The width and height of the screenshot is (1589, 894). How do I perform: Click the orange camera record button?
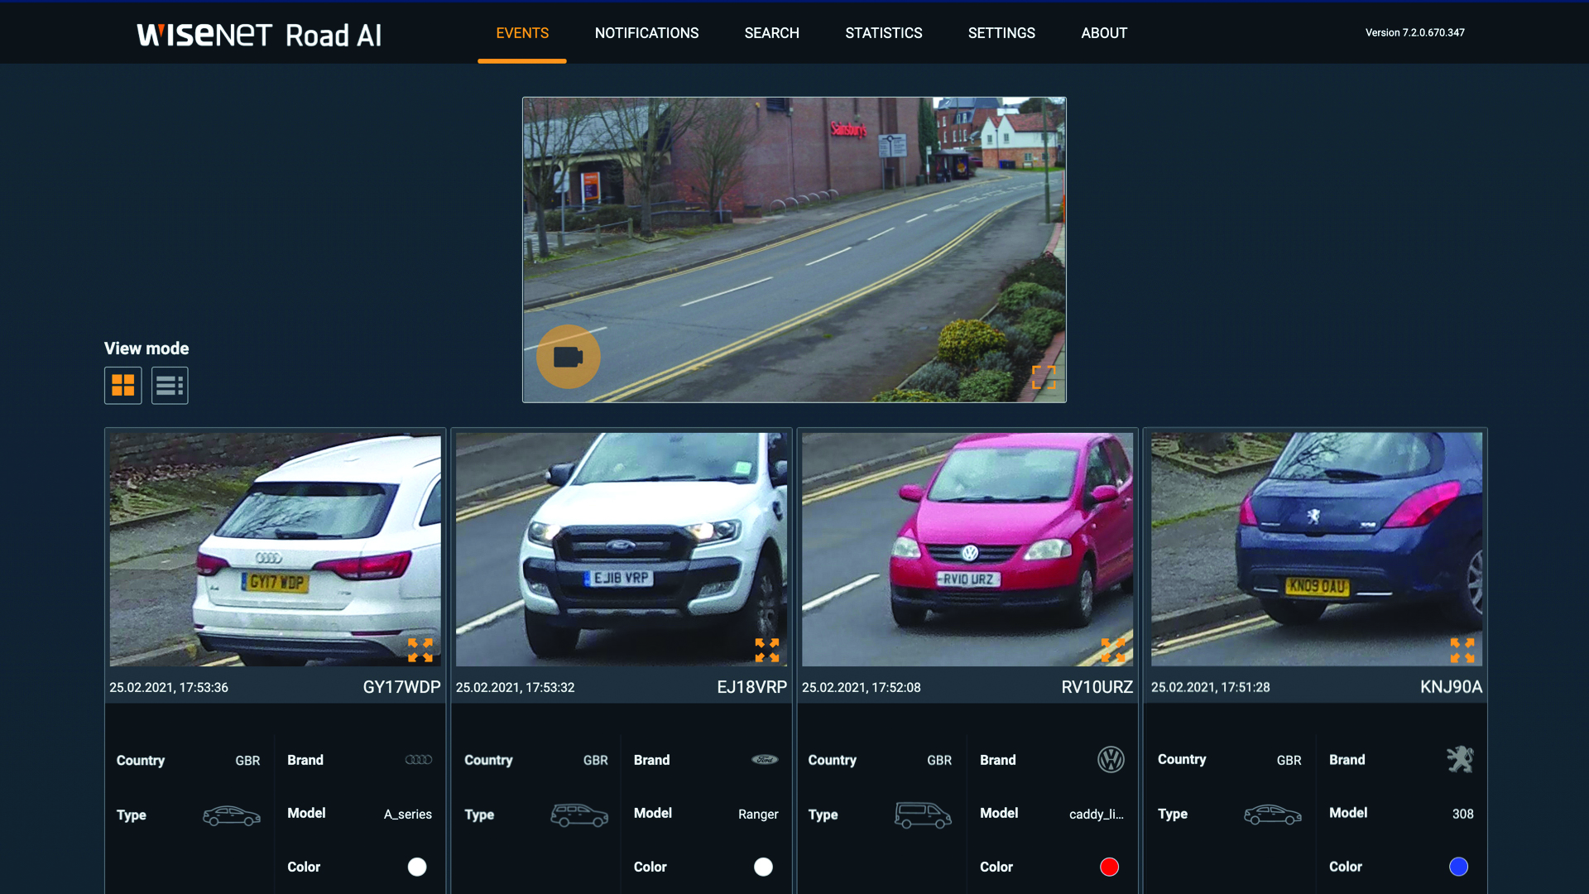click(x=568, y=357)
